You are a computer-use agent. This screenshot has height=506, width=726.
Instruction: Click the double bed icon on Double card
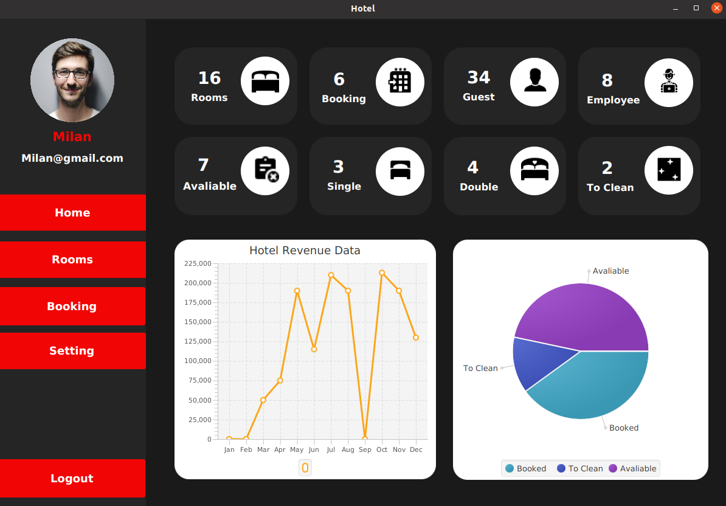pos(534,170)
